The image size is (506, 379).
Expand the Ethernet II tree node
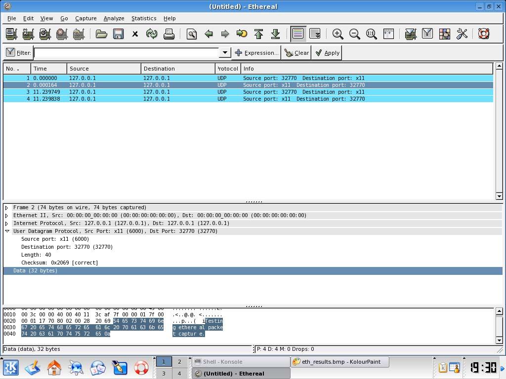click(7, 216)
